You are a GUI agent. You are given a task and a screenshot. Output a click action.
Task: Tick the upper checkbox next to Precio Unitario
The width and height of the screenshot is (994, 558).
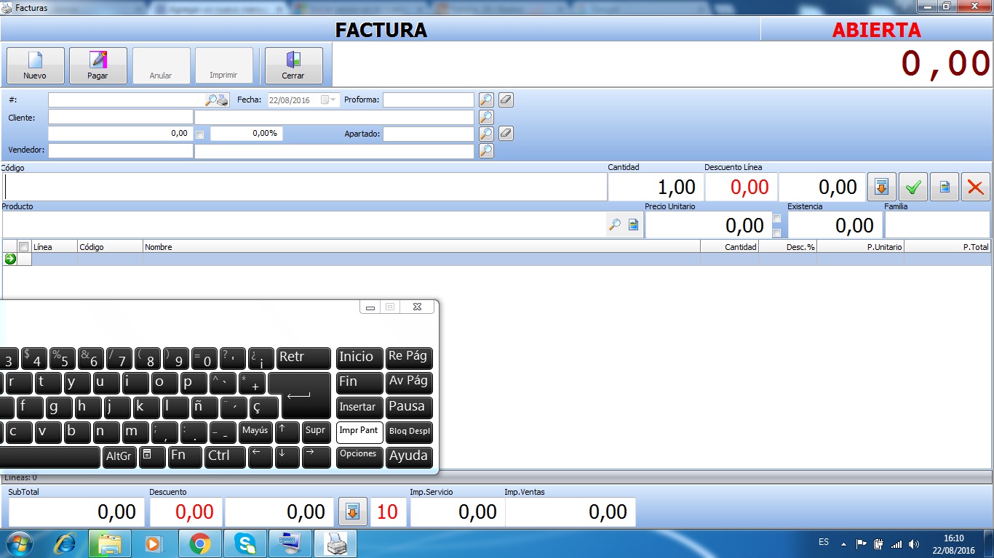(x=777, y=219)
